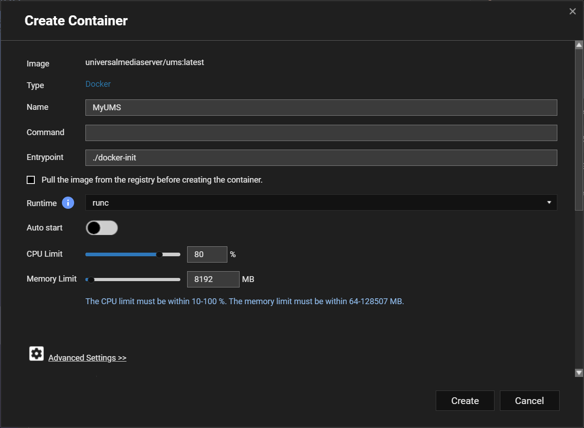Click the Memory Limit MB value box
The height and width of the screenshot is (428, 584).
click(213, 279)
